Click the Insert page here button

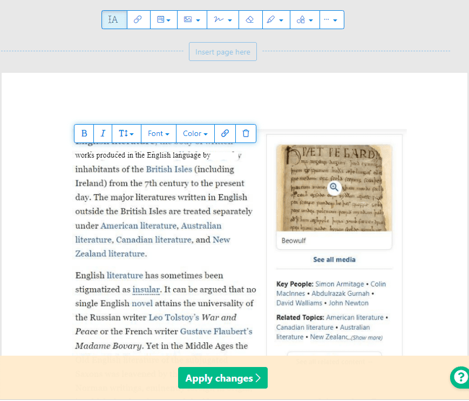click(x=222, y=52)
